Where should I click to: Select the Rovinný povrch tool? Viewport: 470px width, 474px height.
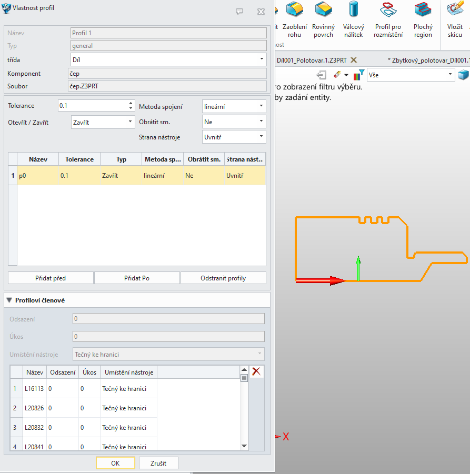tap(323, 19)
